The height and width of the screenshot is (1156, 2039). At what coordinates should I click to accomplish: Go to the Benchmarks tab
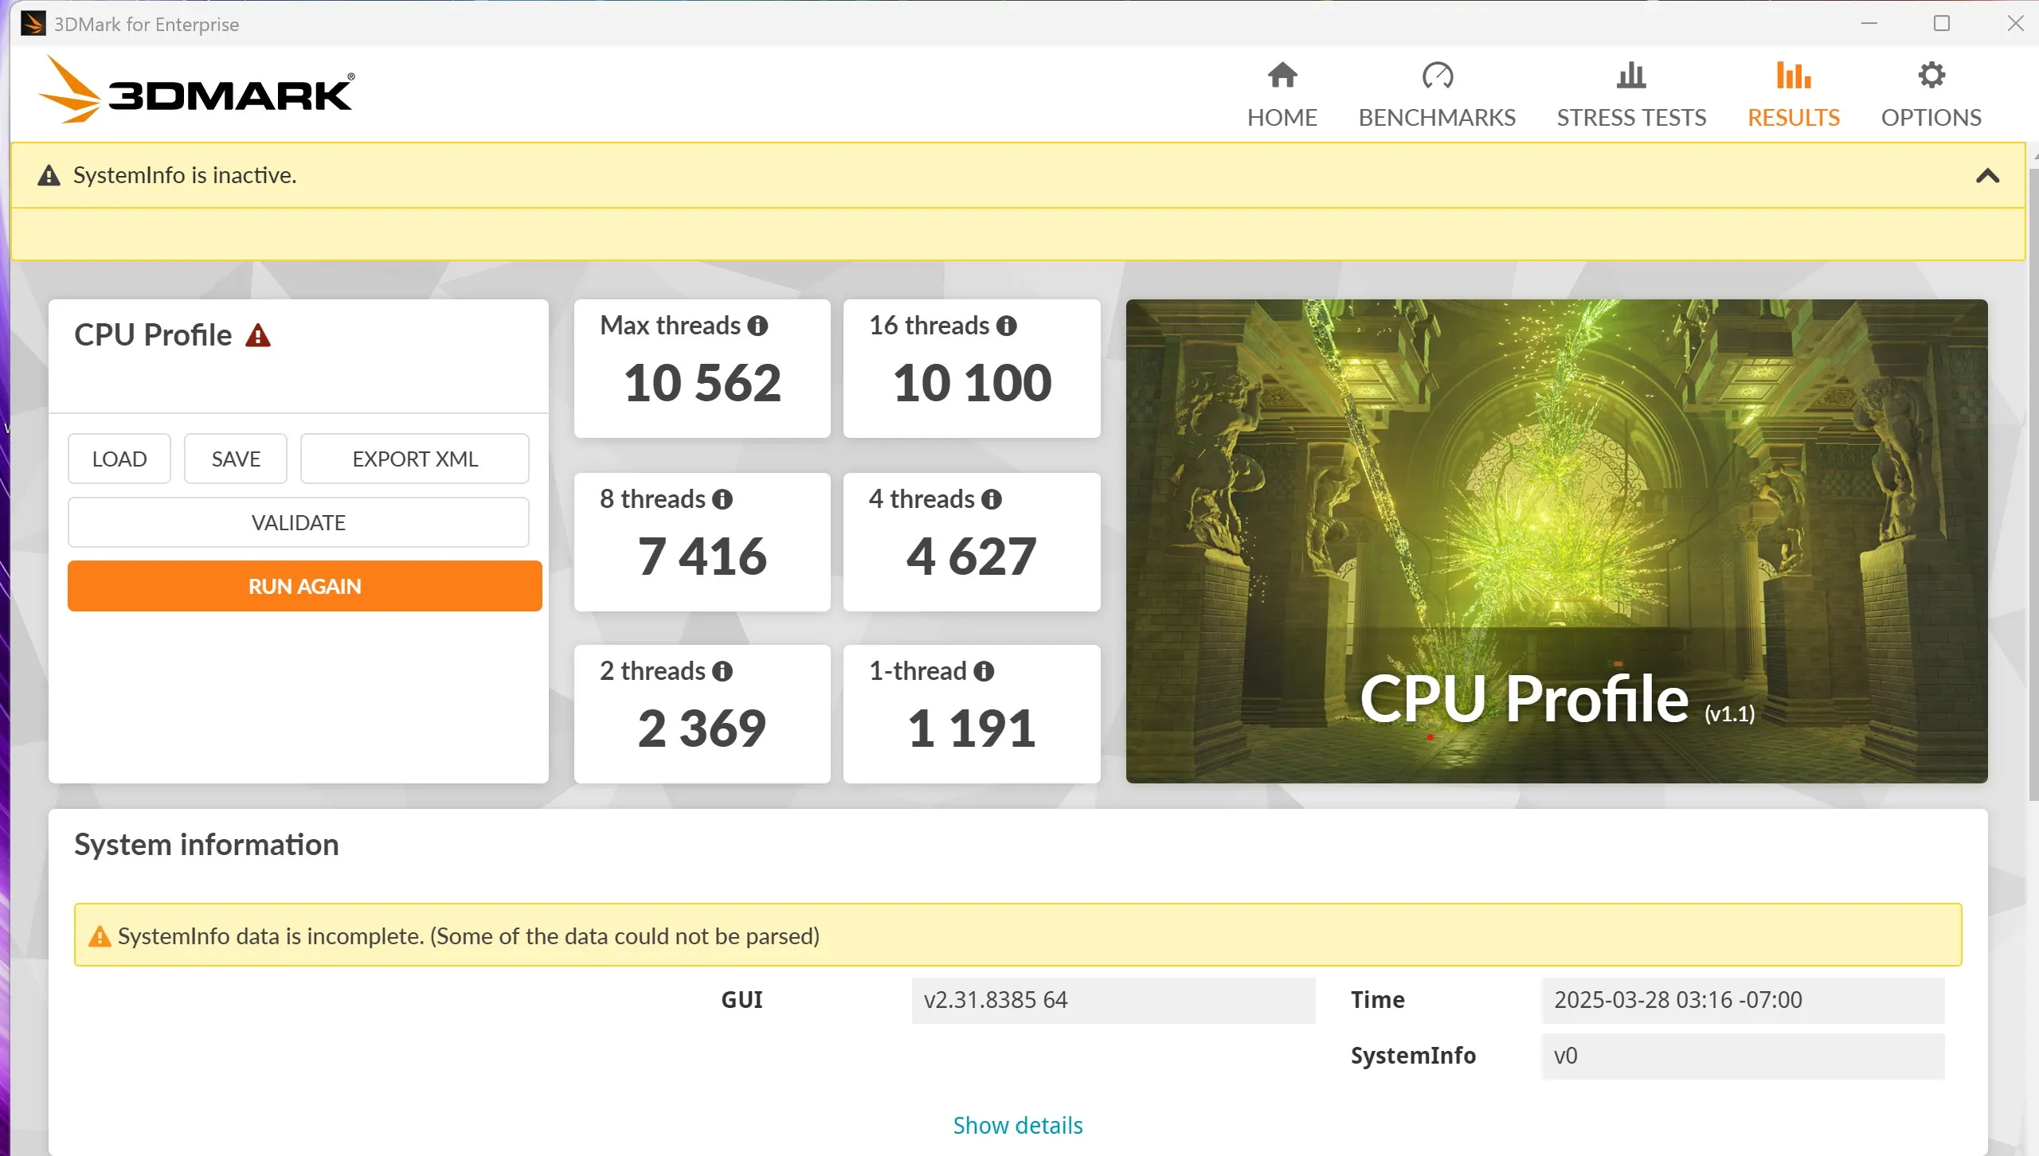[1437, 95]
